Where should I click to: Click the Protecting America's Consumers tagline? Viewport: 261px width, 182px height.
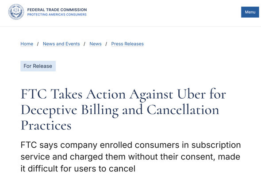57,15
